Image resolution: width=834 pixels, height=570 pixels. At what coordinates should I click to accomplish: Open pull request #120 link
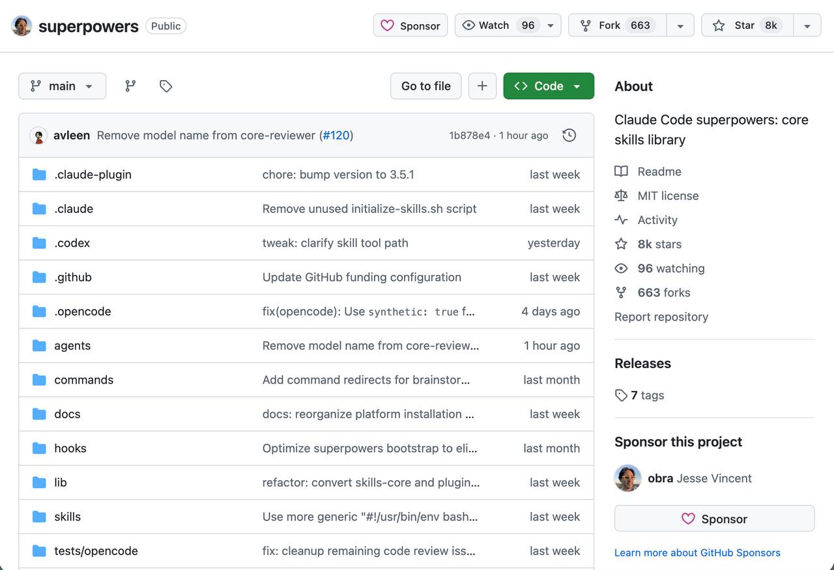[x=336, y=135]
